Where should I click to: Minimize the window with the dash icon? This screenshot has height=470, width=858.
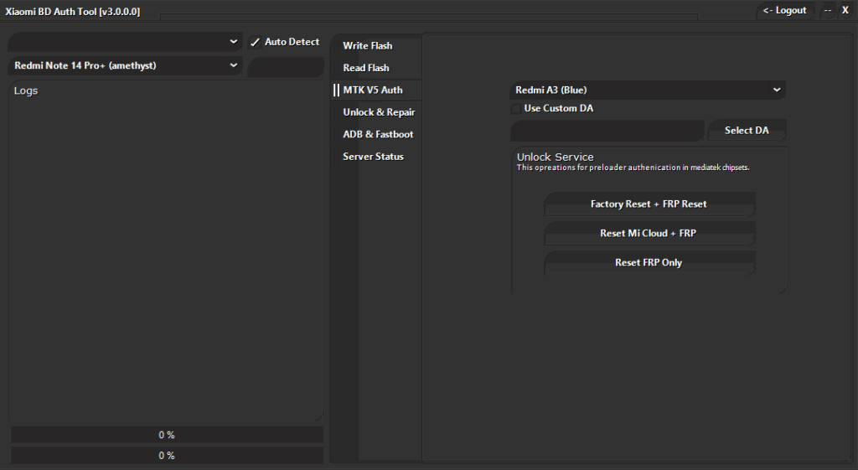point(828,11)
